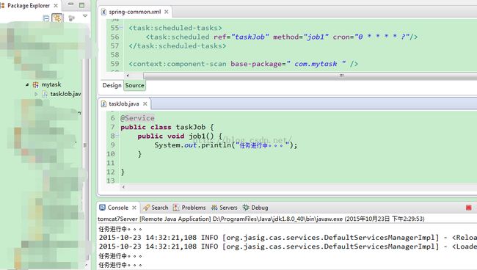Click the tomcat7Server launch description line
Screen dimensions: 477x270
261,219
